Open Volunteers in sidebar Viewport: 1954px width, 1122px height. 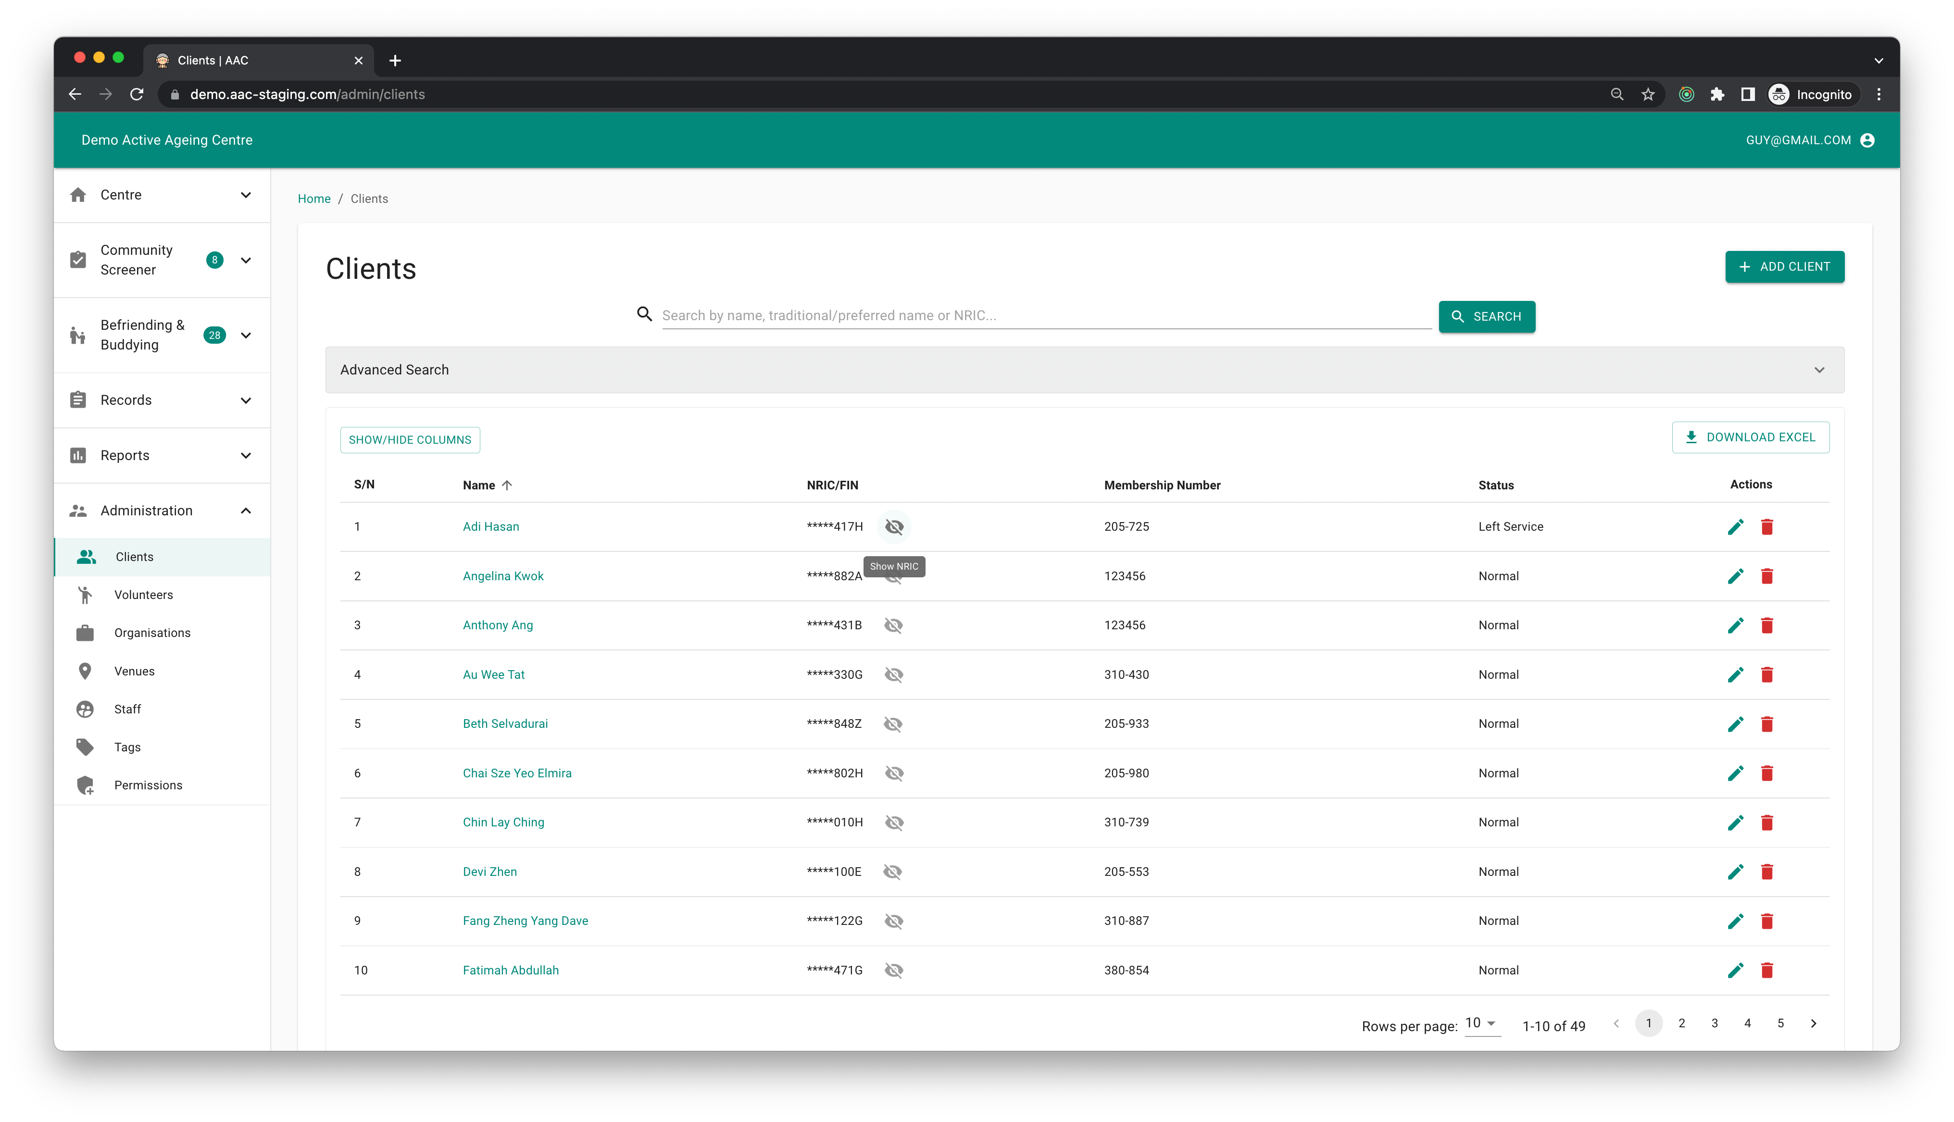tap(162, 595)
